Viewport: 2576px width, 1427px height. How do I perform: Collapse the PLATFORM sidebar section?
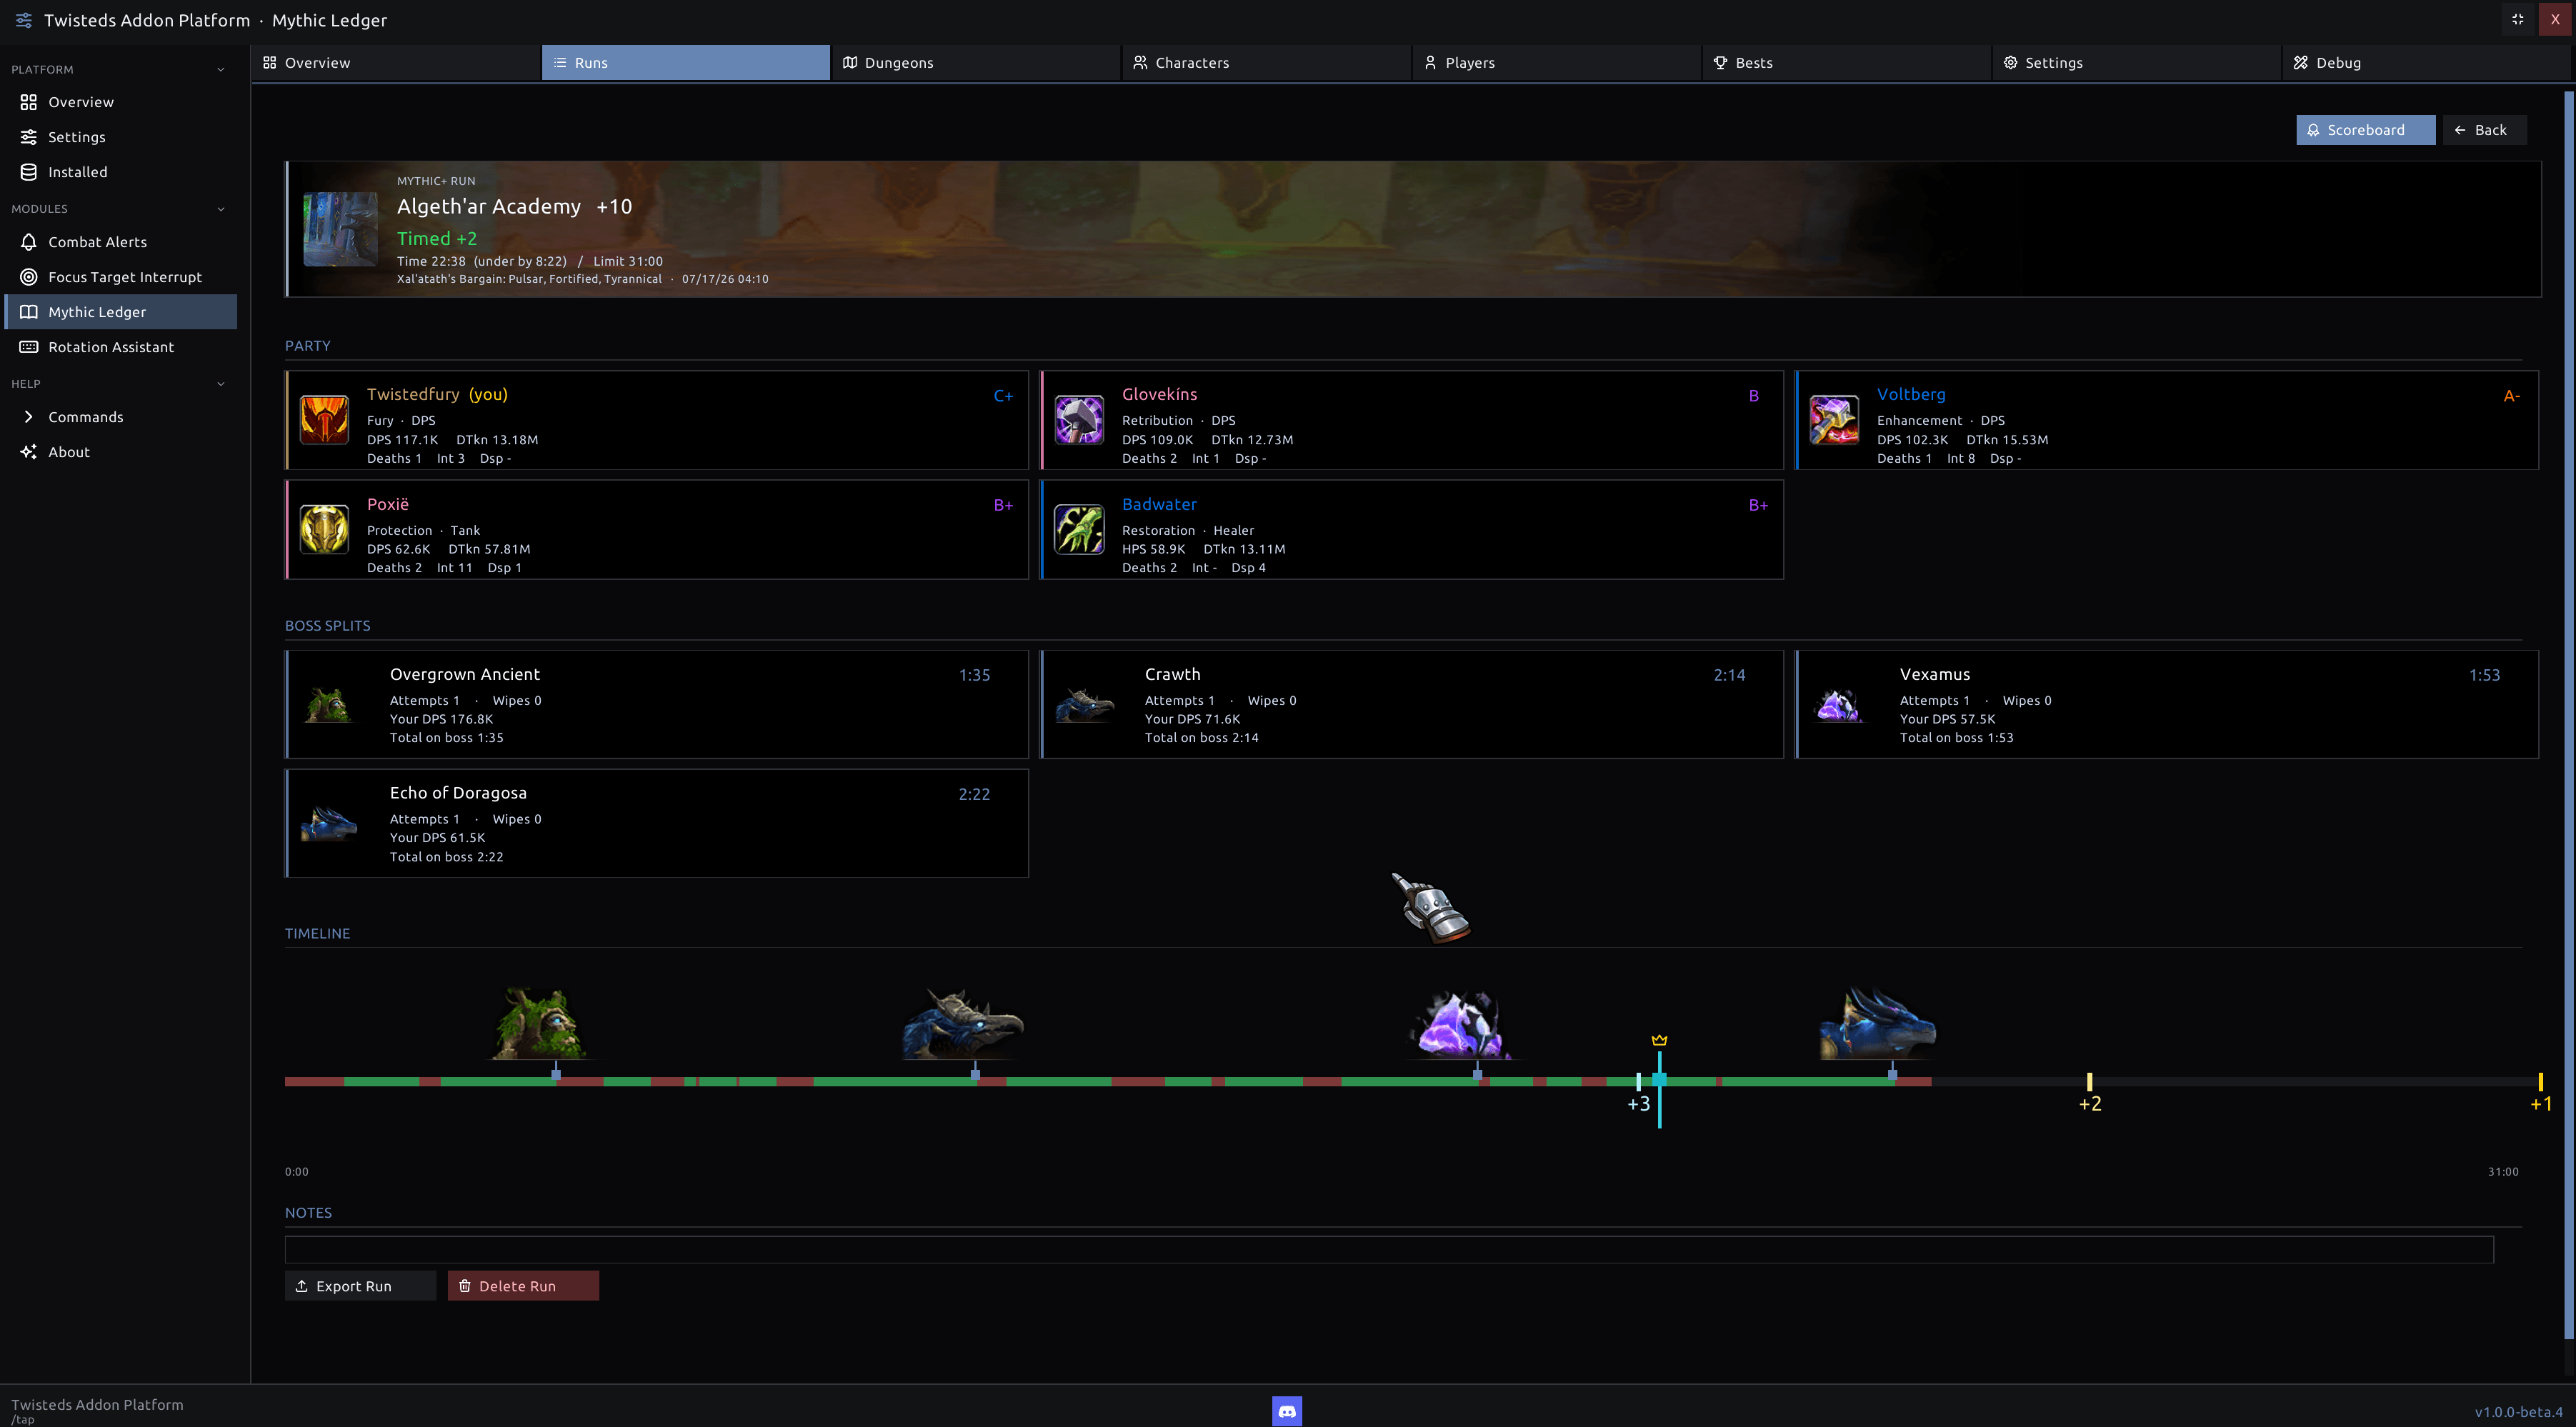tap(119, 69)
